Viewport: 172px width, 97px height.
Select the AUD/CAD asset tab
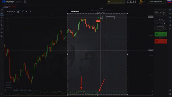[x=10, y=6]
